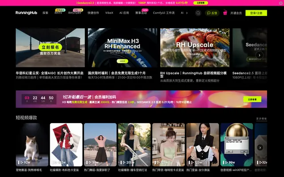Play the folding cart marketing video
This screenshot has height=177, width=284.
(124, 162)
